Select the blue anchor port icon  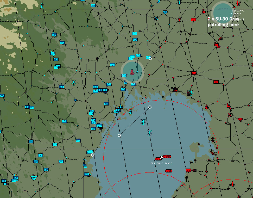[x=130, y=112]
